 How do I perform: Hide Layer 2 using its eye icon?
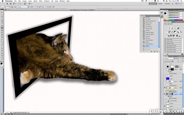[x=165, y=88]
